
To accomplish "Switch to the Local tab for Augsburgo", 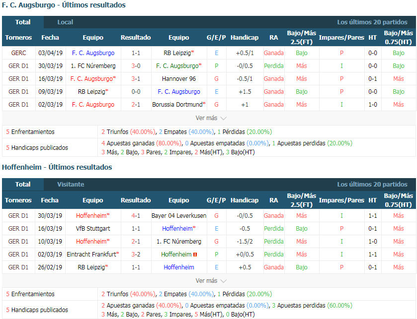I will click(x=65, y=22).
